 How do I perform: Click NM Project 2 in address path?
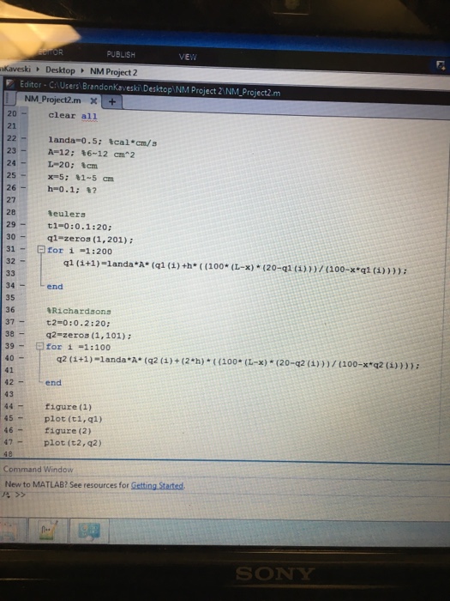pos(114,71)
